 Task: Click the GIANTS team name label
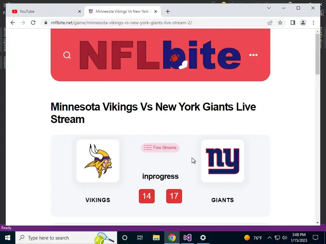(x=223, y=200)
